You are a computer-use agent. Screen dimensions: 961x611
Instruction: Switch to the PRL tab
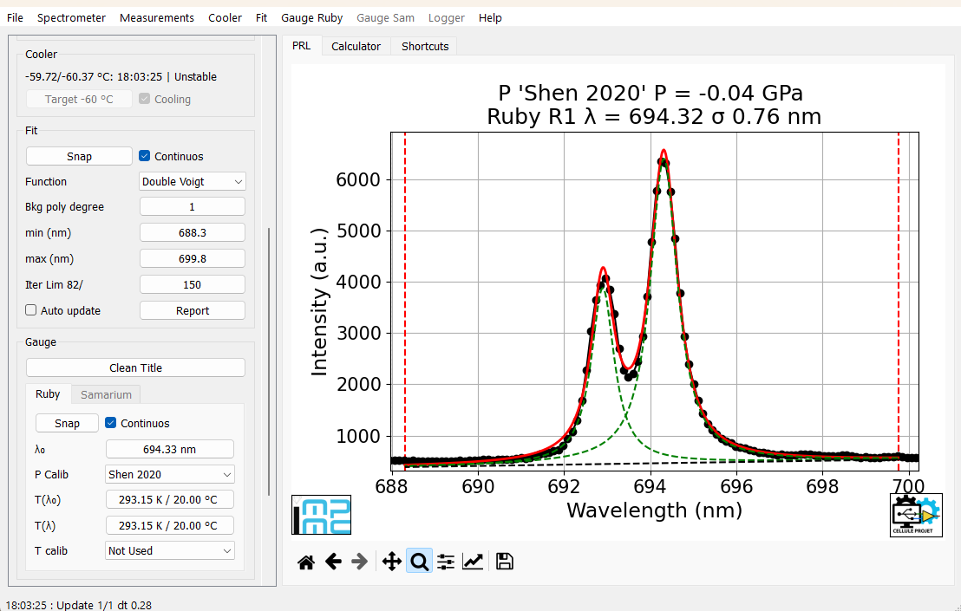302,46
